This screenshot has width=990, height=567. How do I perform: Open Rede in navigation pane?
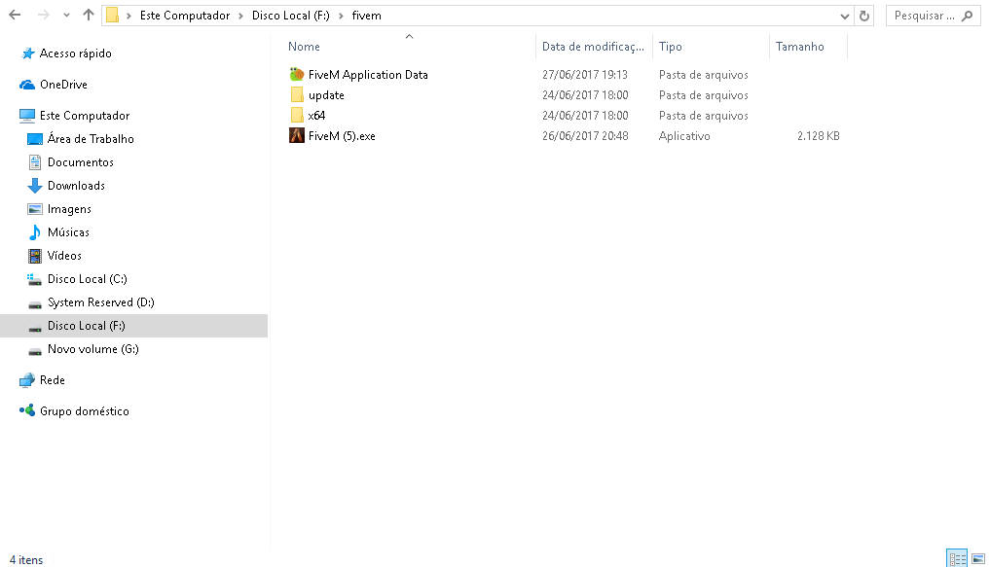[52, 379]
